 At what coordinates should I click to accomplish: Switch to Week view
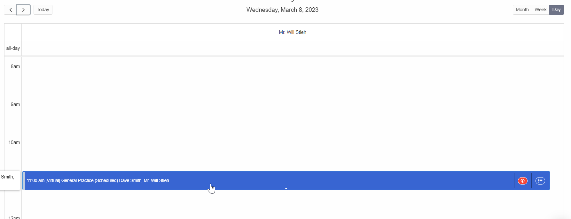[x=541, y=10]
